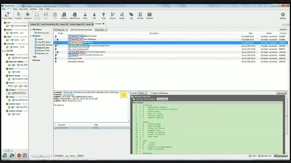Collapse the Branches sidebar section

pyautogui.click(x=31, y=36)
